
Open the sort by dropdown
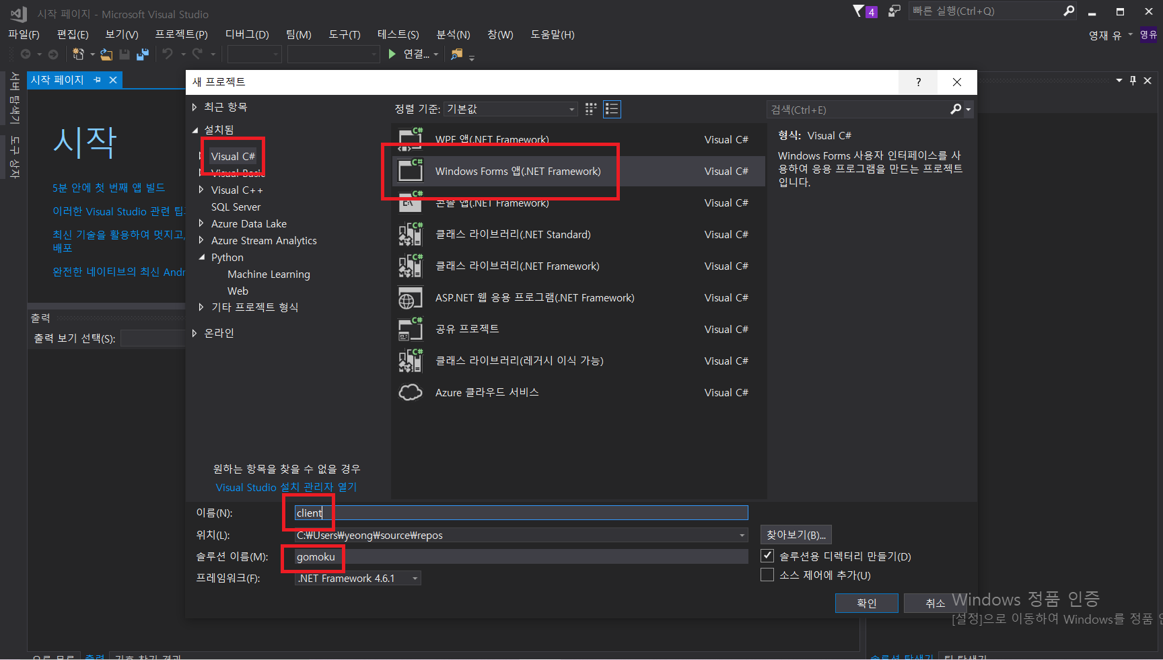[x=511, y=109]
